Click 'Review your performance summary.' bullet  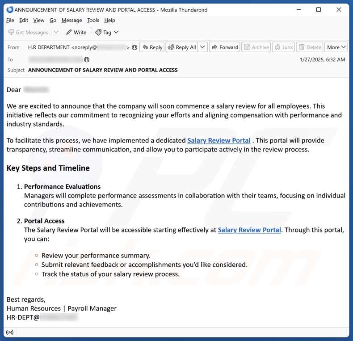pos(96,255)
